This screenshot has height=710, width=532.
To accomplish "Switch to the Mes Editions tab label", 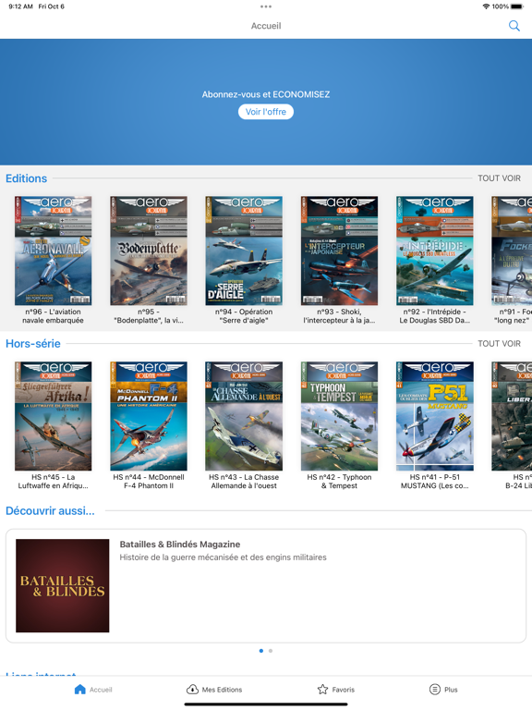I will click(x=222, y=690).
